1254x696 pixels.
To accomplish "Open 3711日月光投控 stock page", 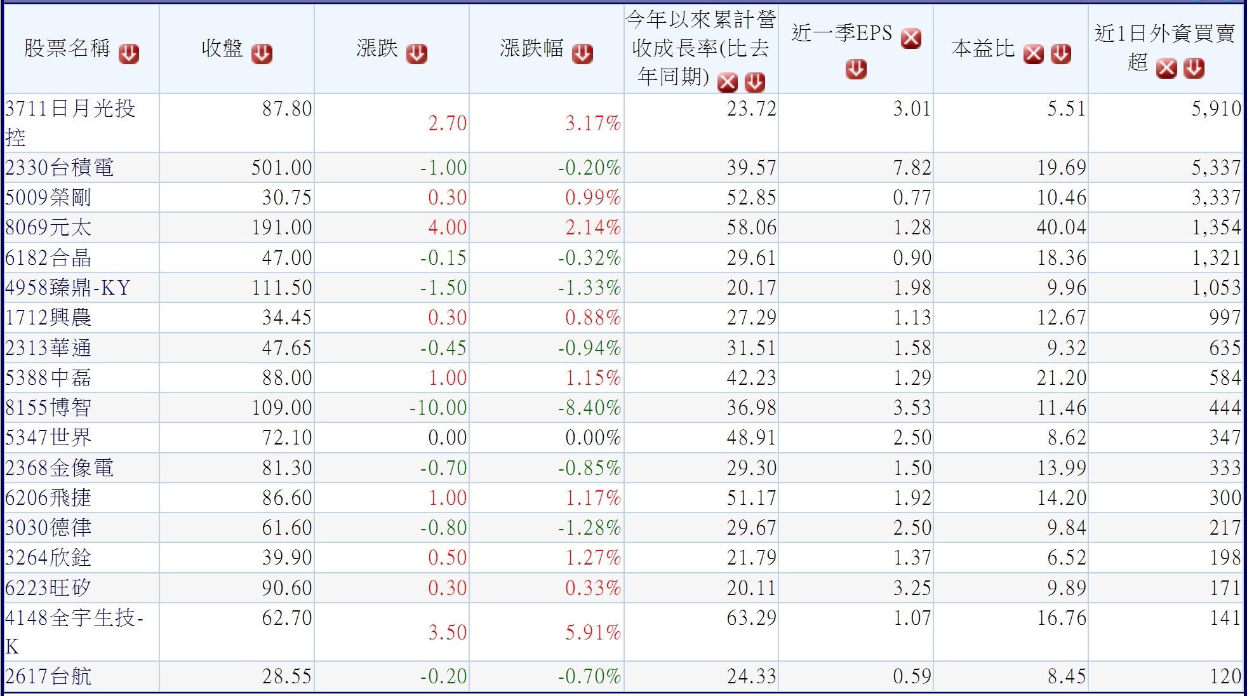I will pos(70,109).
